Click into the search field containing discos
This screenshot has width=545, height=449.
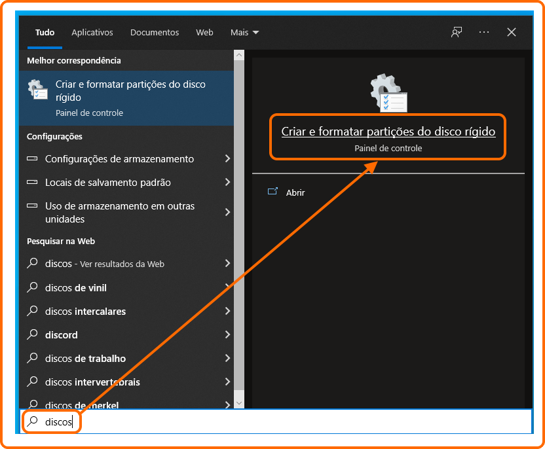click(x=276, y=422)
